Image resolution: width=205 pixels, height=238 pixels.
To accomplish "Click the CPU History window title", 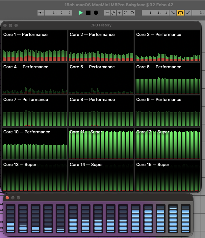I will click(101, 25).
